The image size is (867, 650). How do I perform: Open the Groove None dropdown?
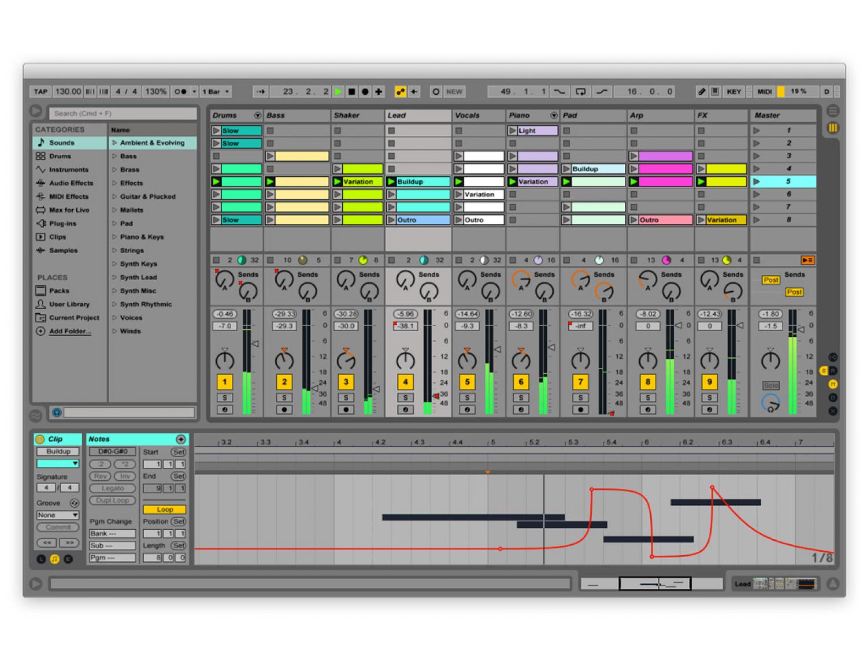[57, 515]
